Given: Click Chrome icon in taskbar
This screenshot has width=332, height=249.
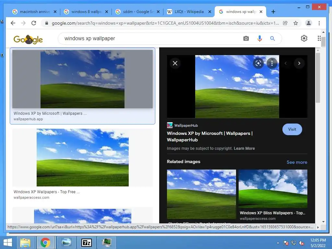Looking at the screenshot, I should [45, 243].
